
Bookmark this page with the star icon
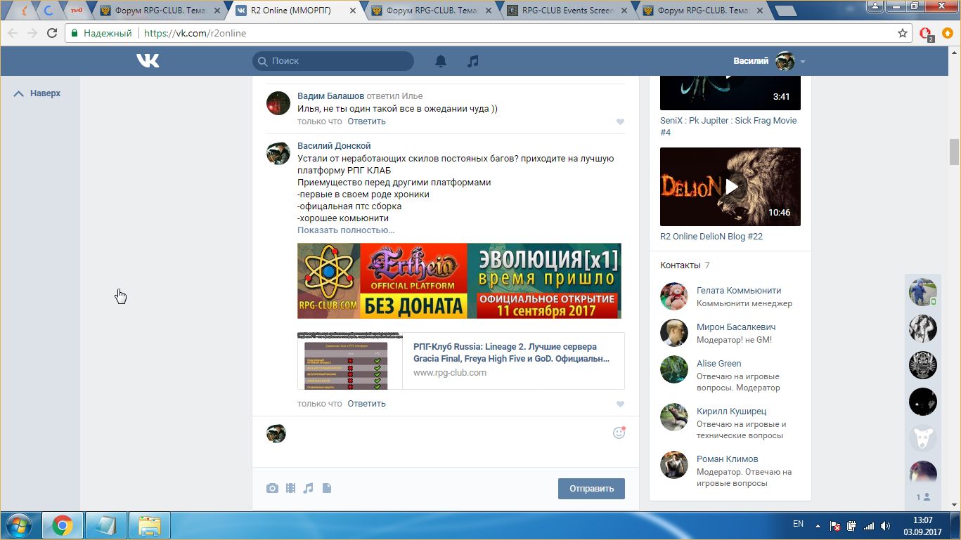(x=903, y=33)
